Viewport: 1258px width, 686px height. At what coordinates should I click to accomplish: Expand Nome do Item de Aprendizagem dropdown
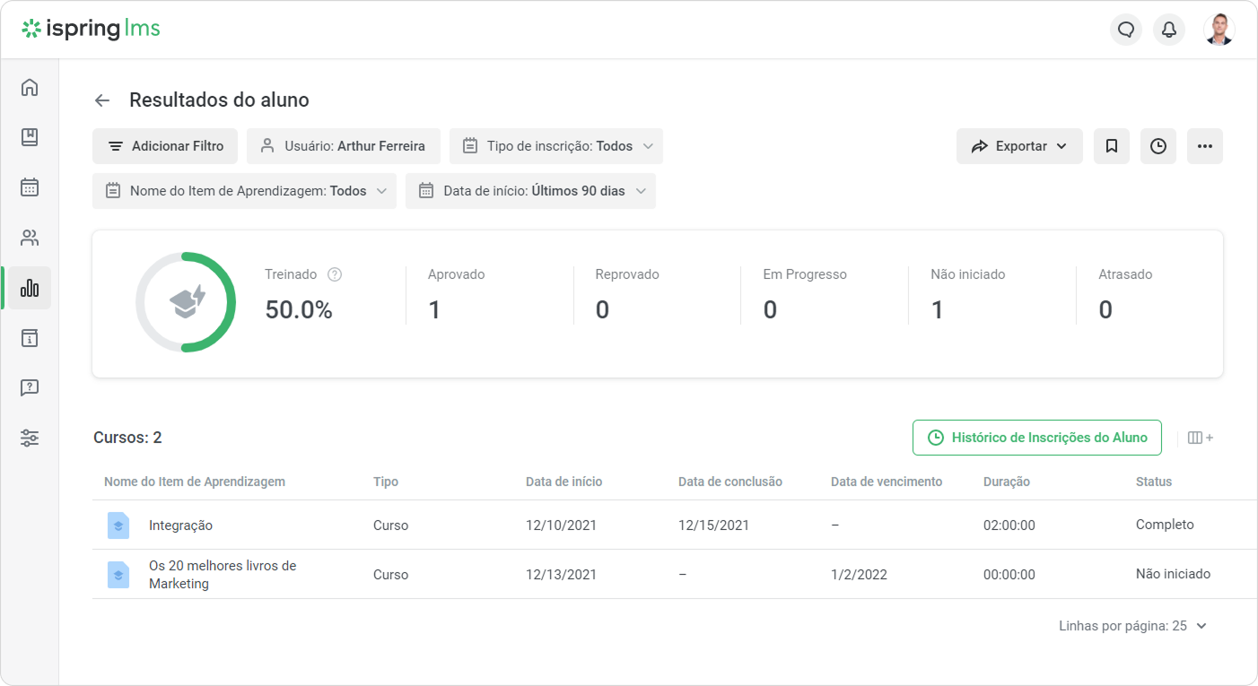click(x=244, y=191)
